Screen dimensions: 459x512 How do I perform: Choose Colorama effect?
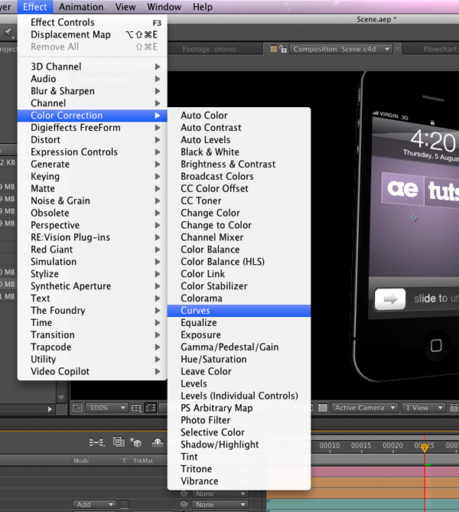(239, 298)
